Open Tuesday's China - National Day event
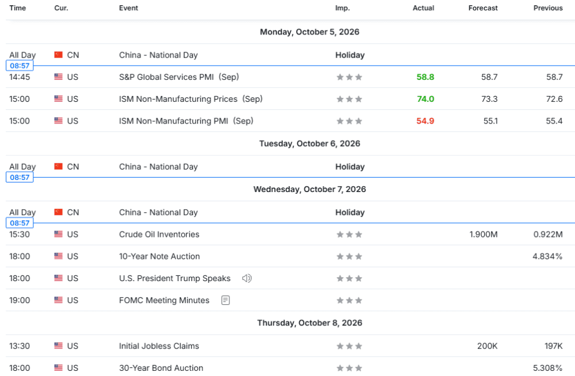The width and height of the screenshot is (575, 376). point(159,167)
